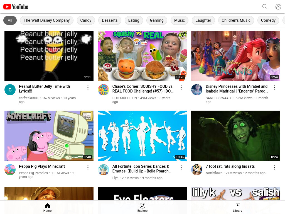Open Peppa Pig Parodies channel avatar

click(10, 170)
